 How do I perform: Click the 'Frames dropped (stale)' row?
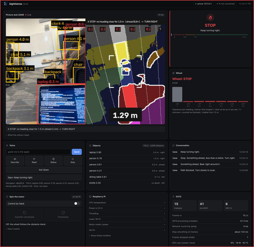(210, 237)
